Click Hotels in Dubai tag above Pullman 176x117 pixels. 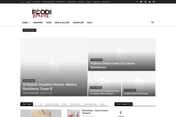tap(97, 60)
